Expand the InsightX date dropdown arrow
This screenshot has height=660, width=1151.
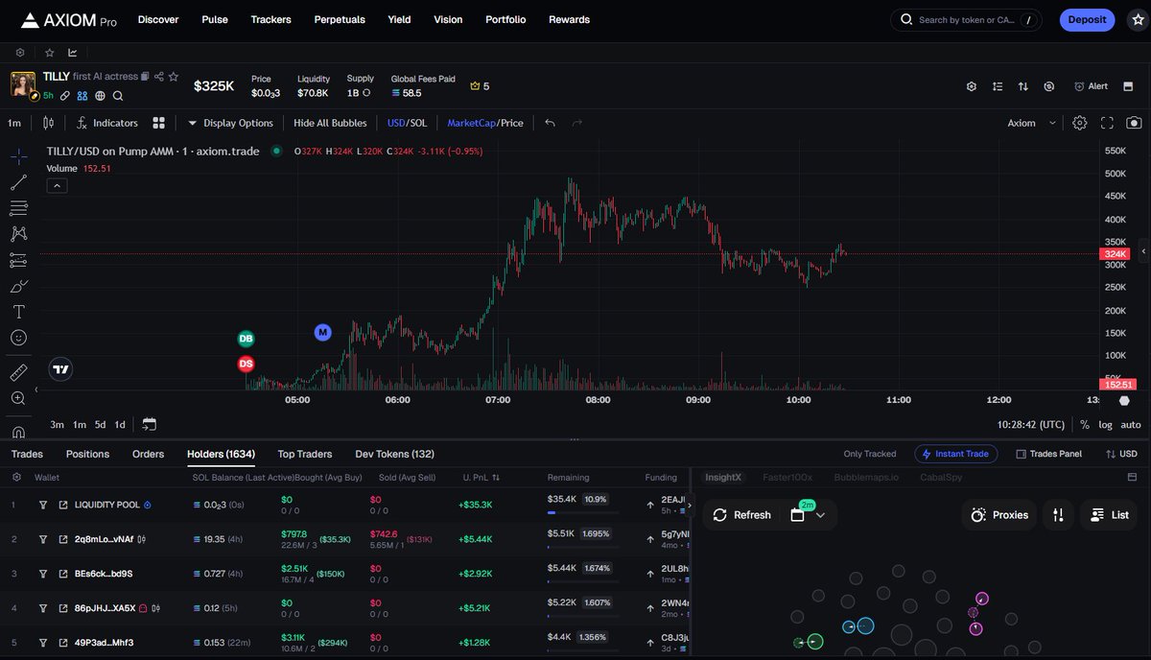pos(820,515)
